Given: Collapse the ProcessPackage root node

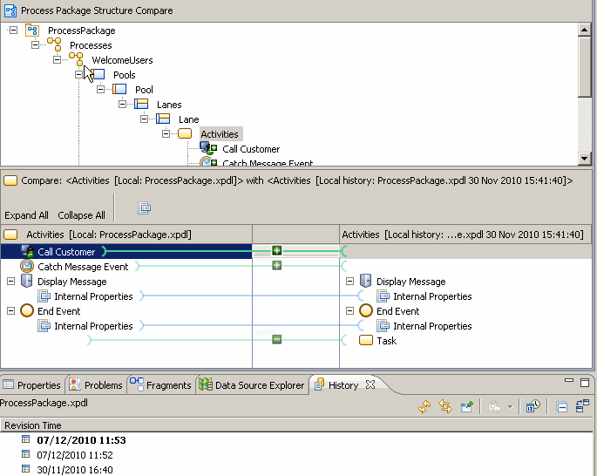Looking at the screenshot, I should [x=13, y=30].
